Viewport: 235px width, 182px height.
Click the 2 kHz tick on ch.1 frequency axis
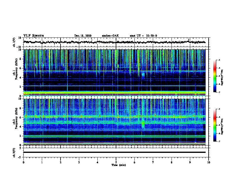(x=21, y=87)
